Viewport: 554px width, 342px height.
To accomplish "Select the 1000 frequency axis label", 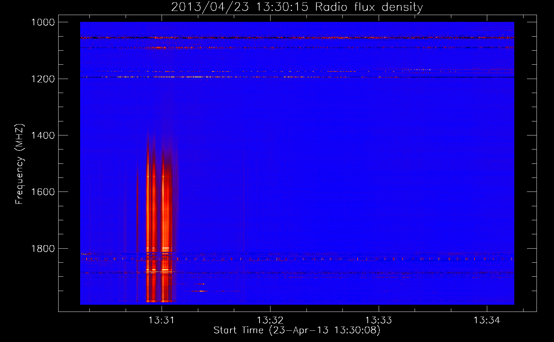I will (43, 22).
